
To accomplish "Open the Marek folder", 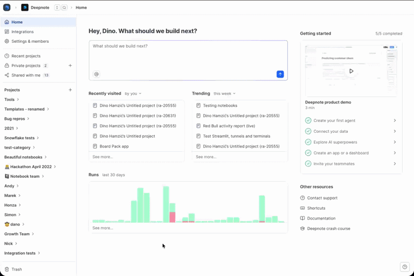I will pyautogui.click(x=12, y=196).
